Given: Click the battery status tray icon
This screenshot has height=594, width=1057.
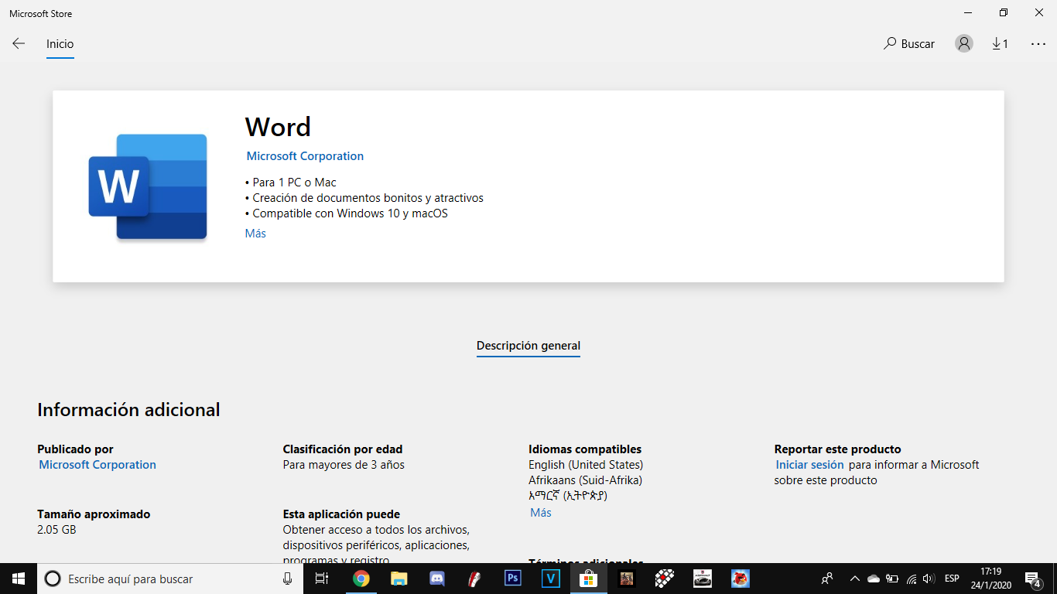Looking at the screenshot, I should click(892, 579).
